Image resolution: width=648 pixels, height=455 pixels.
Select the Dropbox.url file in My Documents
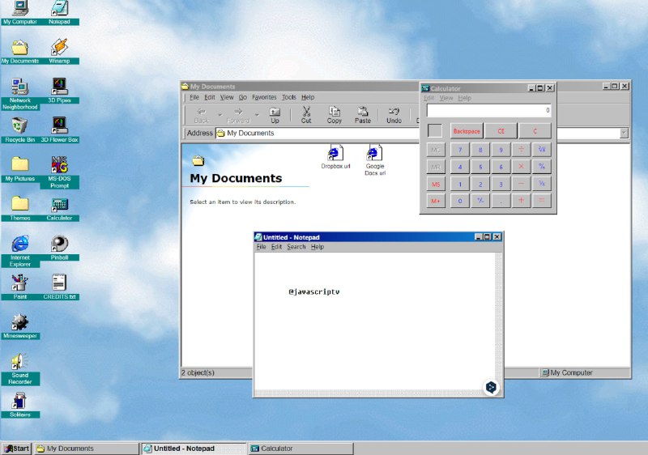[335, 157]
